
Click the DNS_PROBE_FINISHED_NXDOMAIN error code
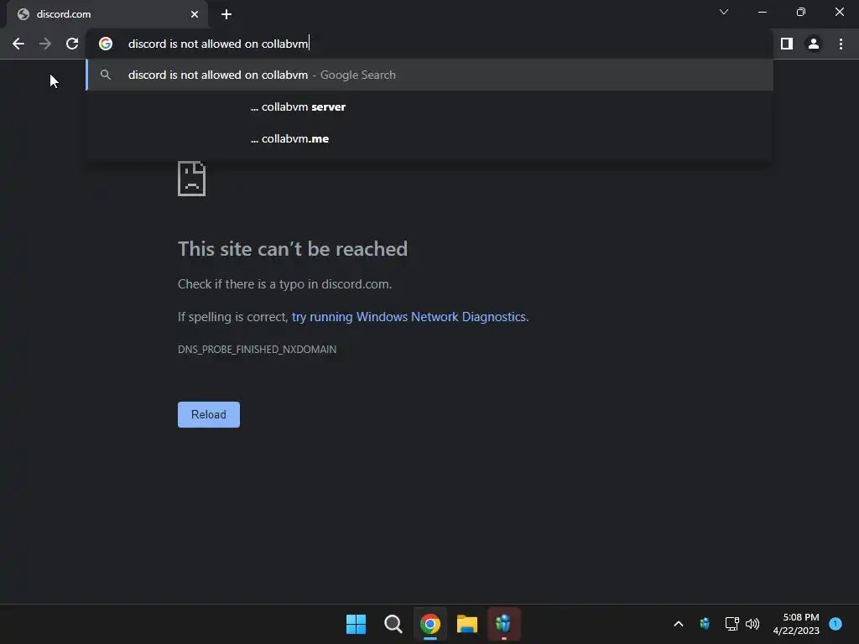coord(257,350)
